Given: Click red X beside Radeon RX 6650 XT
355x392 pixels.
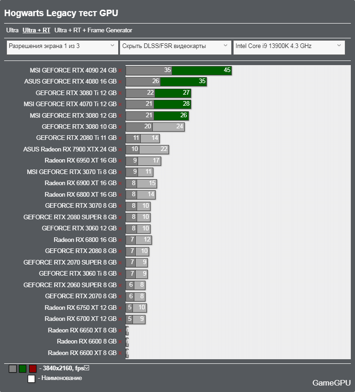Looking at the screenshot, I should tap(120, 331).
